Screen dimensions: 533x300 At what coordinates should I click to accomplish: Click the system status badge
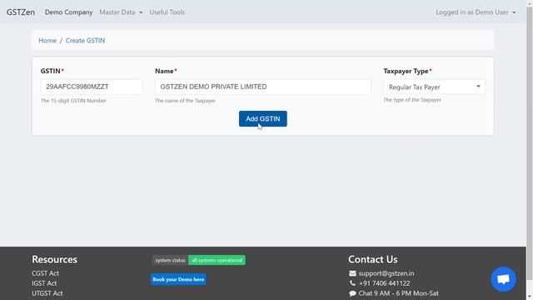(170, 260)
